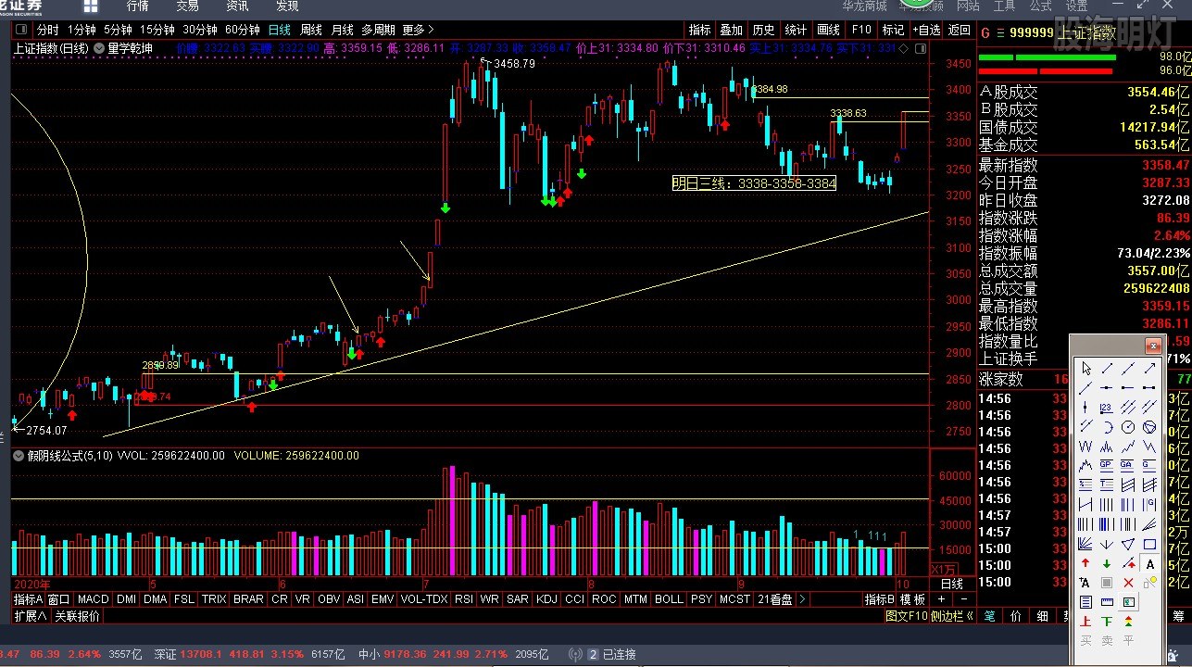1192x667 pixels.
Task: Choose the 123 wave-count marker tool
Action: pyautogui.click(x=1107, y=407)
